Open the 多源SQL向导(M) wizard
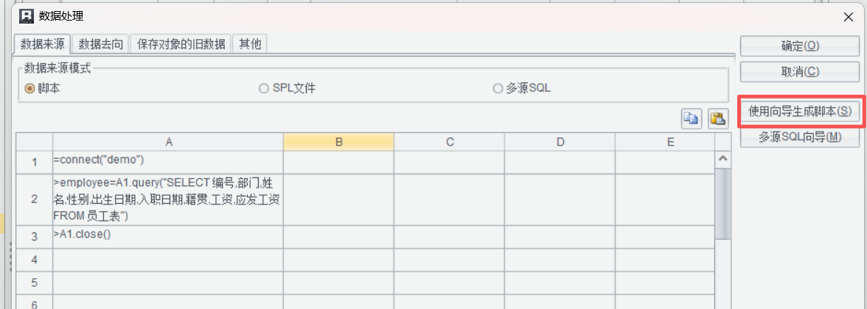The width and height of the screenshot is (867, 309). click(800, 137)
